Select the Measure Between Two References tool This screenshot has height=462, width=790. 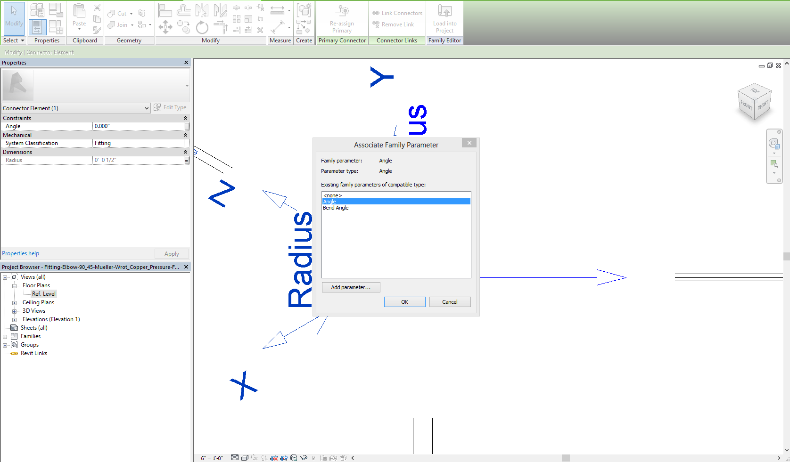coord(277,10)
